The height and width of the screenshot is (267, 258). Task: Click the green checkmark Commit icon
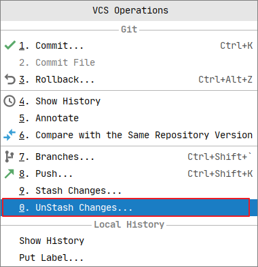coord(10,45)
